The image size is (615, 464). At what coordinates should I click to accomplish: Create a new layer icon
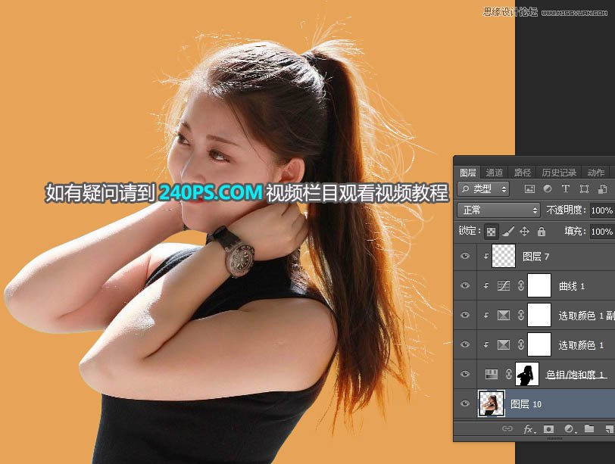coord(610,428)
